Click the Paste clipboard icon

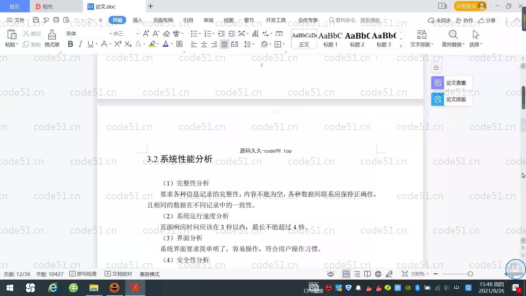click(x=12, y=35)
